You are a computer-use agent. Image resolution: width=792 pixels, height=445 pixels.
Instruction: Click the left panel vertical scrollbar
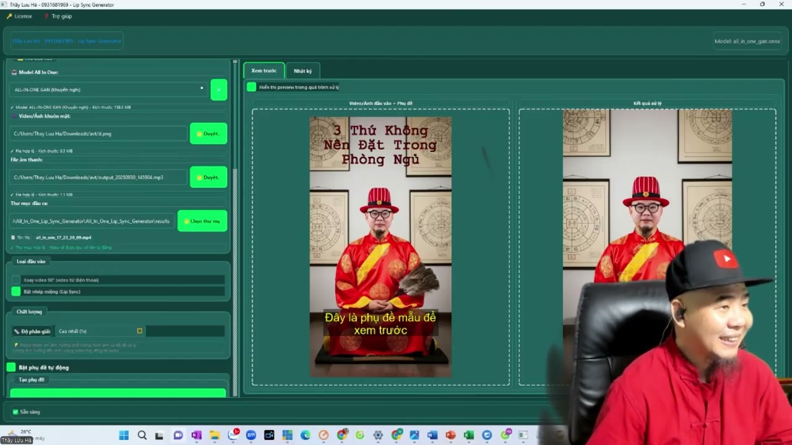(x=235, y=229)
